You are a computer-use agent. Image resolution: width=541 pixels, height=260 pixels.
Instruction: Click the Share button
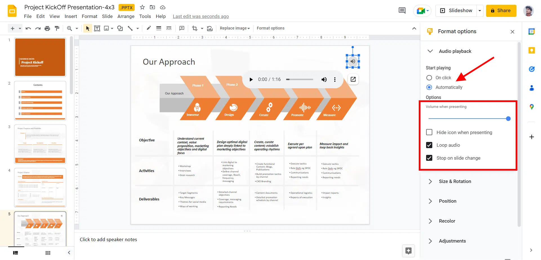501,11
